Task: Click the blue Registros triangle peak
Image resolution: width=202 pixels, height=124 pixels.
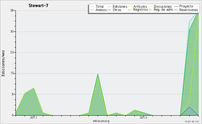Action: pos(189,107)
